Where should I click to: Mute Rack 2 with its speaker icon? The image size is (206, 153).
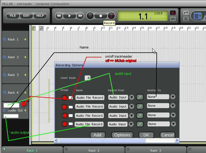(25, 57)
